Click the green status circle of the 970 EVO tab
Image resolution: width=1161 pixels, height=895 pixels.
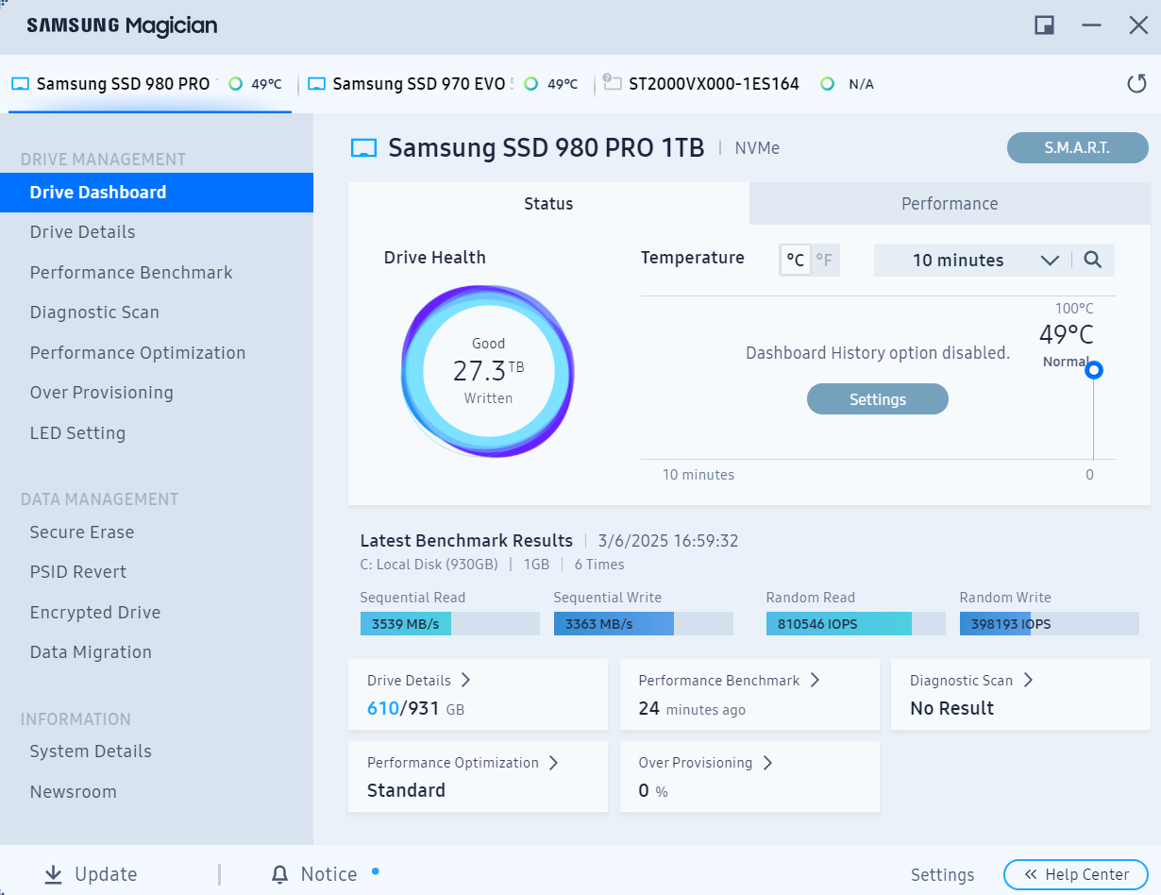(530, 84)
